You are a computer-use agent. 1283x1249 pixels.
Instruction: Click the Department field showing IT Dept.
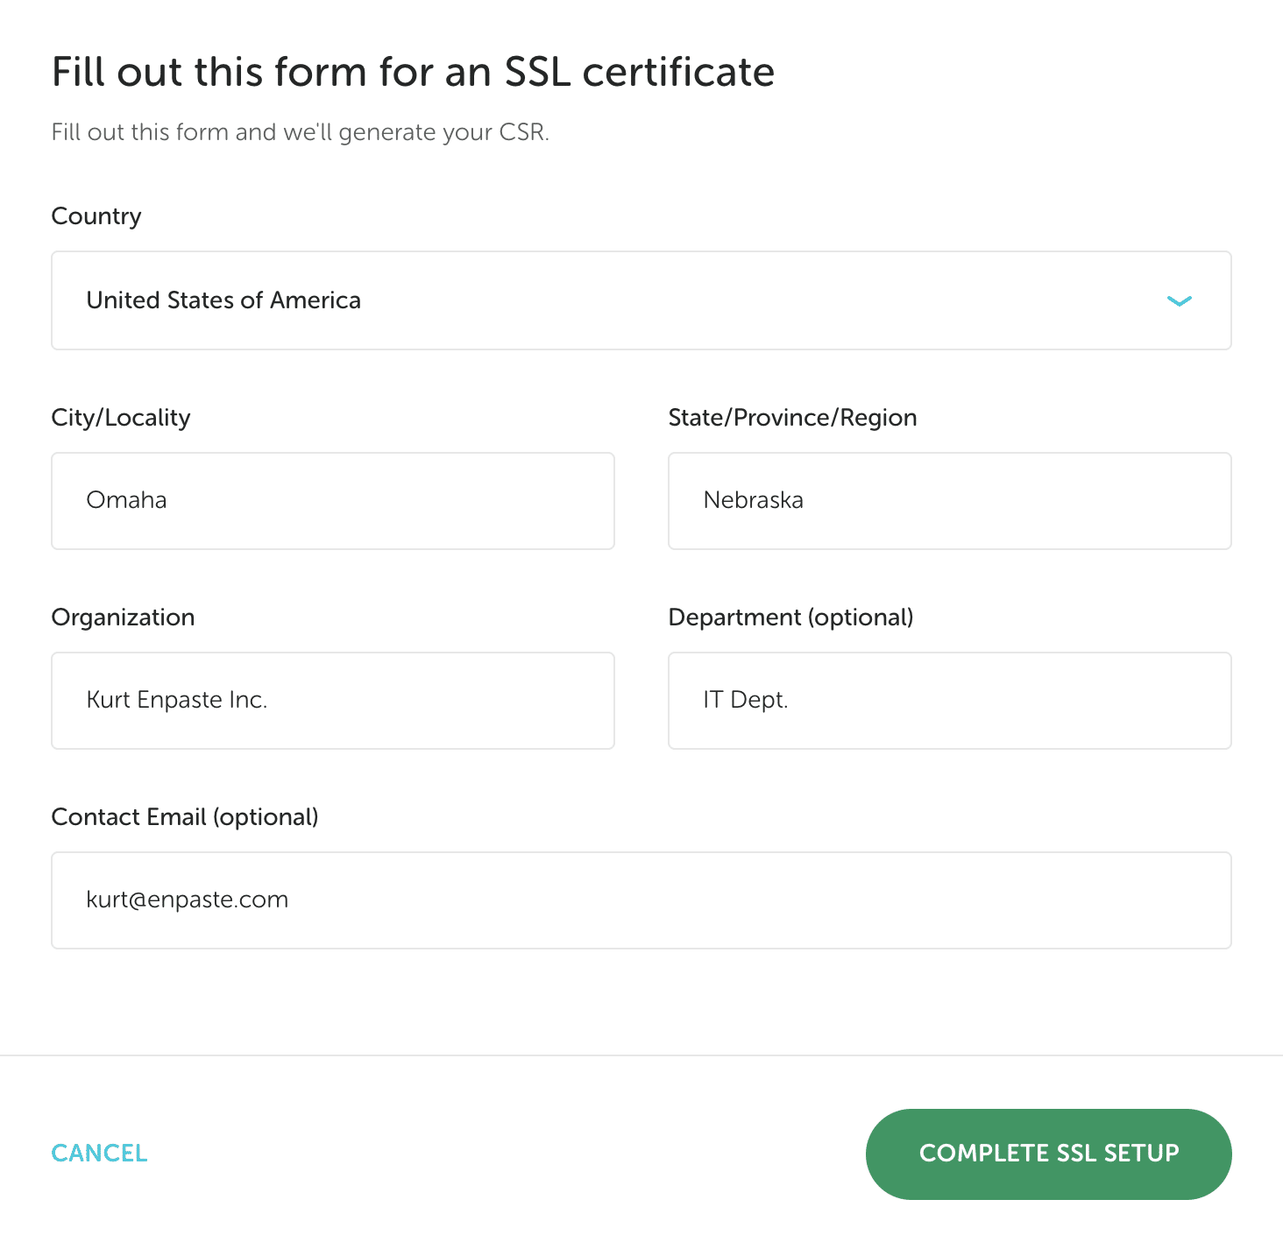click(x=949, y=701)
